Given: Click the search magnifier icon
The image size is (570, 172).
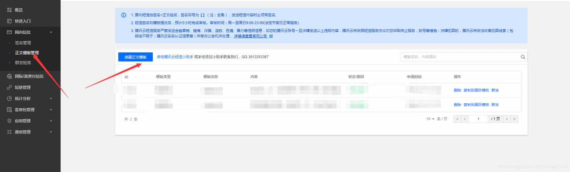Looking at the screenshot, I should [523, 57].
